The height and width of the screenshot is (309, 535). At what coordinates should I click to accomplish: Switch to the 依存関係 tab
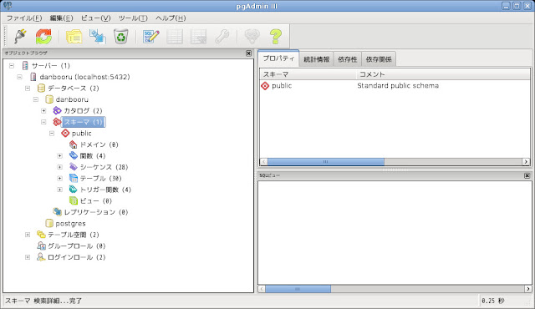(379, 59)
